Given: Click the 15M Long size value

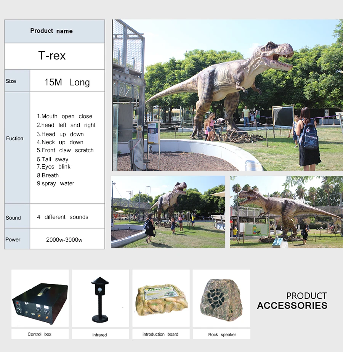Looking at the screenshot, I should coord(67,82).
